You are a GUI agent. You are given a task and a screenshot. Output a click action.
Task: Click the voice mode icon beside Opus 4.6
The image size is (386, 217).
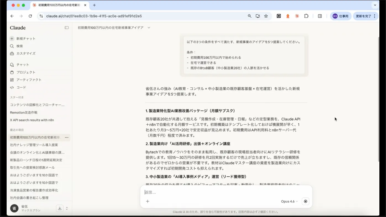[x=305, y=201]
